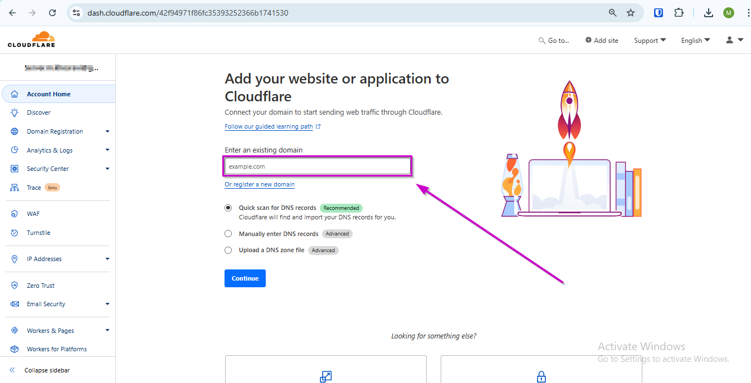The height and width of the screenshot is (383, 751).
Task: Bookmark this page with the star icon
Action: pos(631,12)
